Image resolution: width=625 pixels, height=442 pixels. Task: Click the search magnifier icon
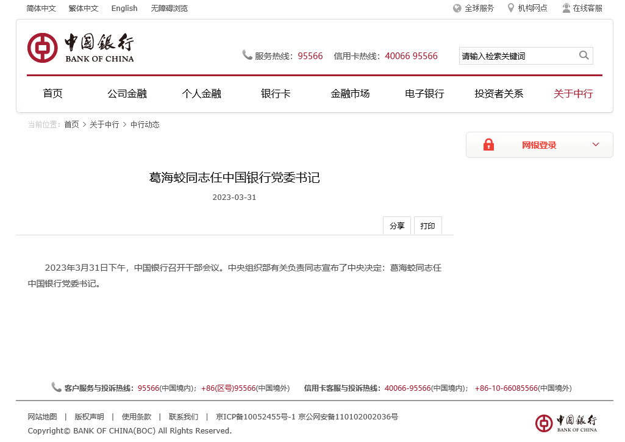tap(584, 55)
